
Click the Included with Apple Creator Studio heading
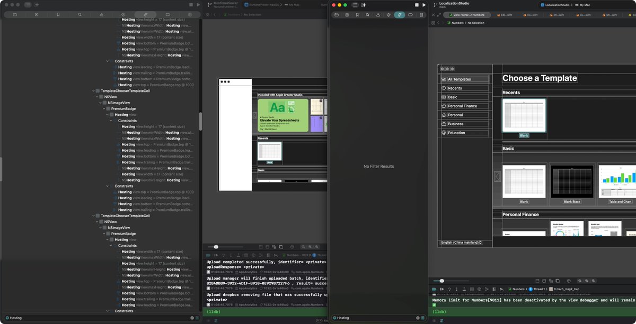280,95
